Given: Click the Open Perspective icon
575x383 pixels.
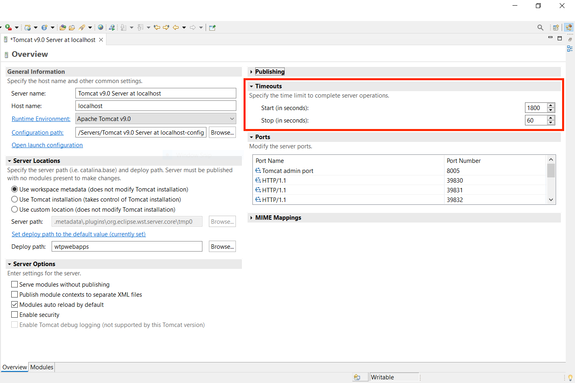Looking at the screenshot, I should [x=556, y=27].
